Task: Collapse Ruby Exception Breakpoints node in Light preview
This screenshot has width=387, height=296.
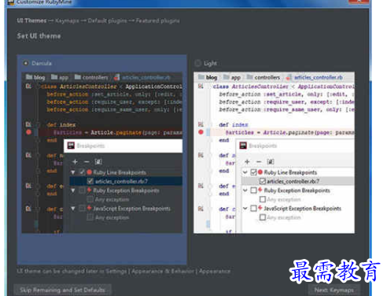Action: [x=245, y=191]
